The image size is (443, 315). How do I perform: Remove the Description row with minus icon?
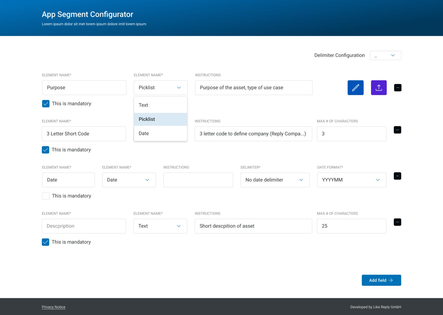(x=397, y=222)
